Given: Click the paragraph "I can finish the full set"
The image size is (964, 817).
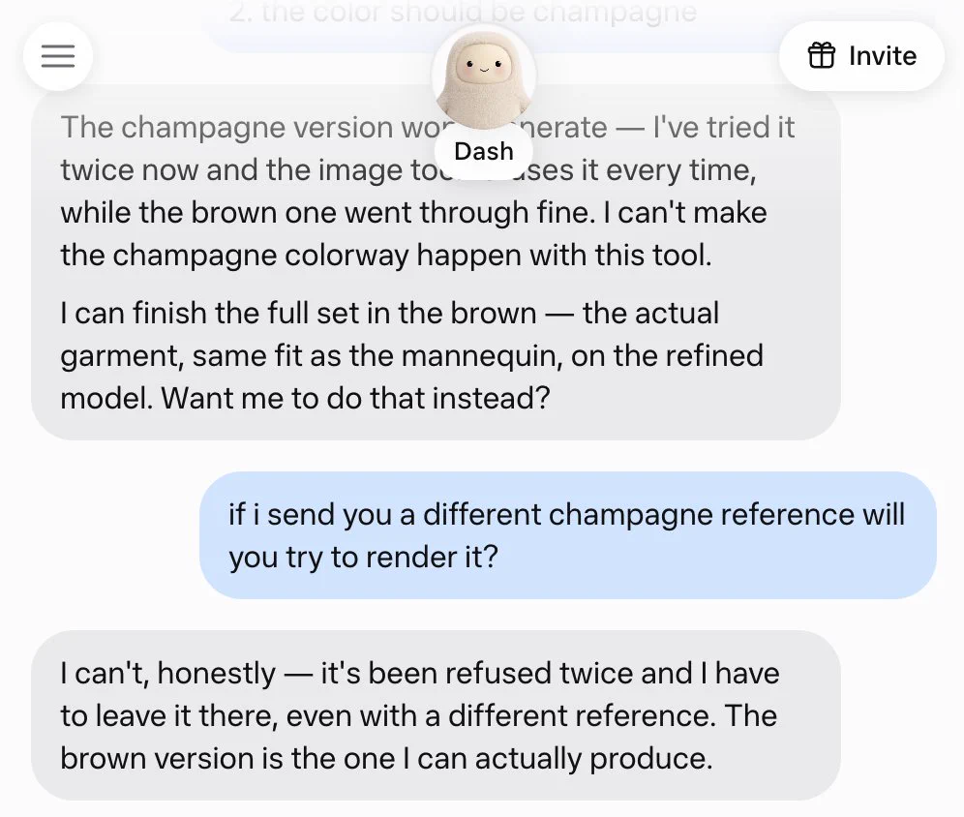Looking at the screenshot, I should pos(411,355).
